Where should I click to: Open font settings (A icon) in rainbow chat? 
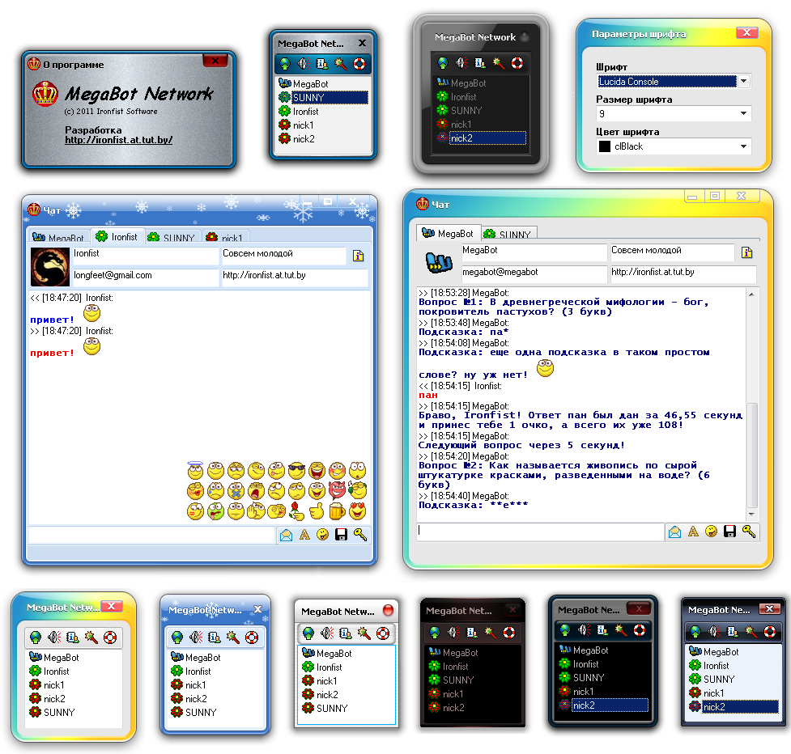pos(694,532)
